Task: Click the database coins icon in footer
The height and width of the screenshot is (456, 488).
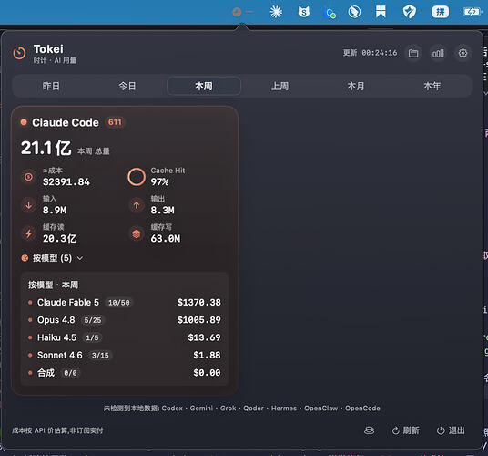Action: pyautogui.click(x=369, y=430)
